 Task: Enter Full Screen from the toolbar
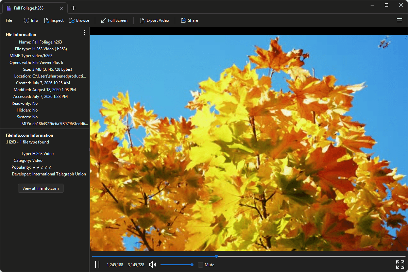click(114, 20)
